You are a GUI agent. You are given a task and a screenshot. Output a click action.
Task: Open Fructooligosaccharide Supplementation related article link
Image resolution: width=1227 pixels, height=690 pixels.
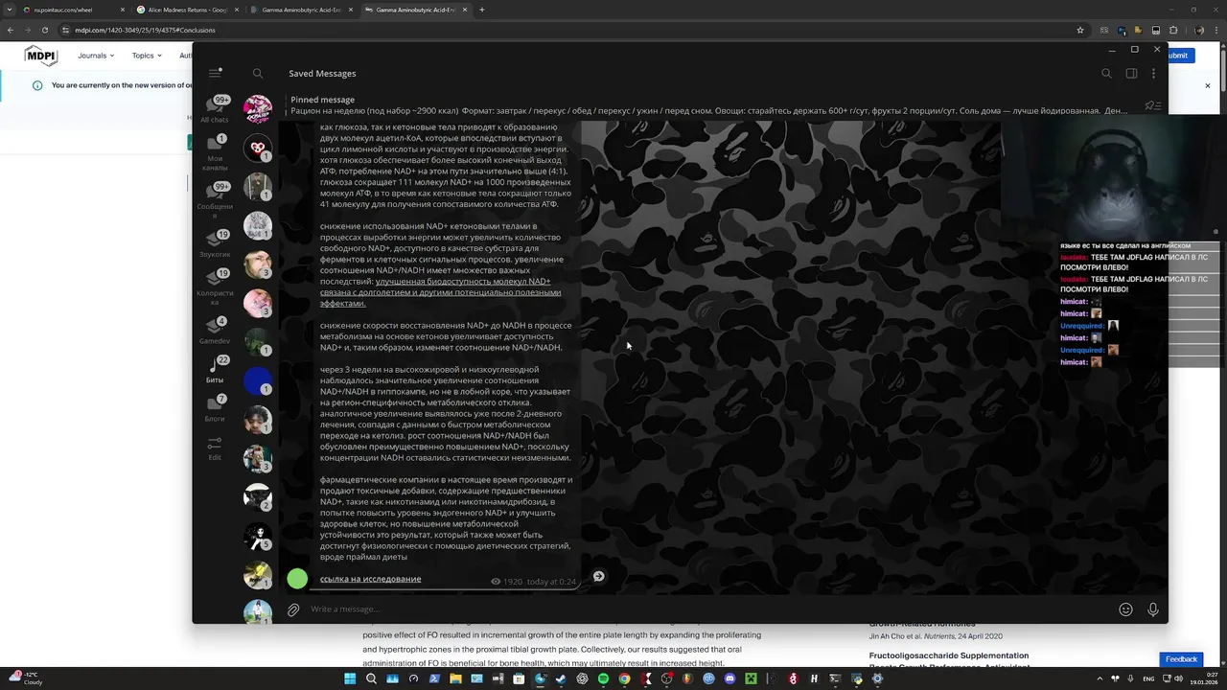click(949, 661)
